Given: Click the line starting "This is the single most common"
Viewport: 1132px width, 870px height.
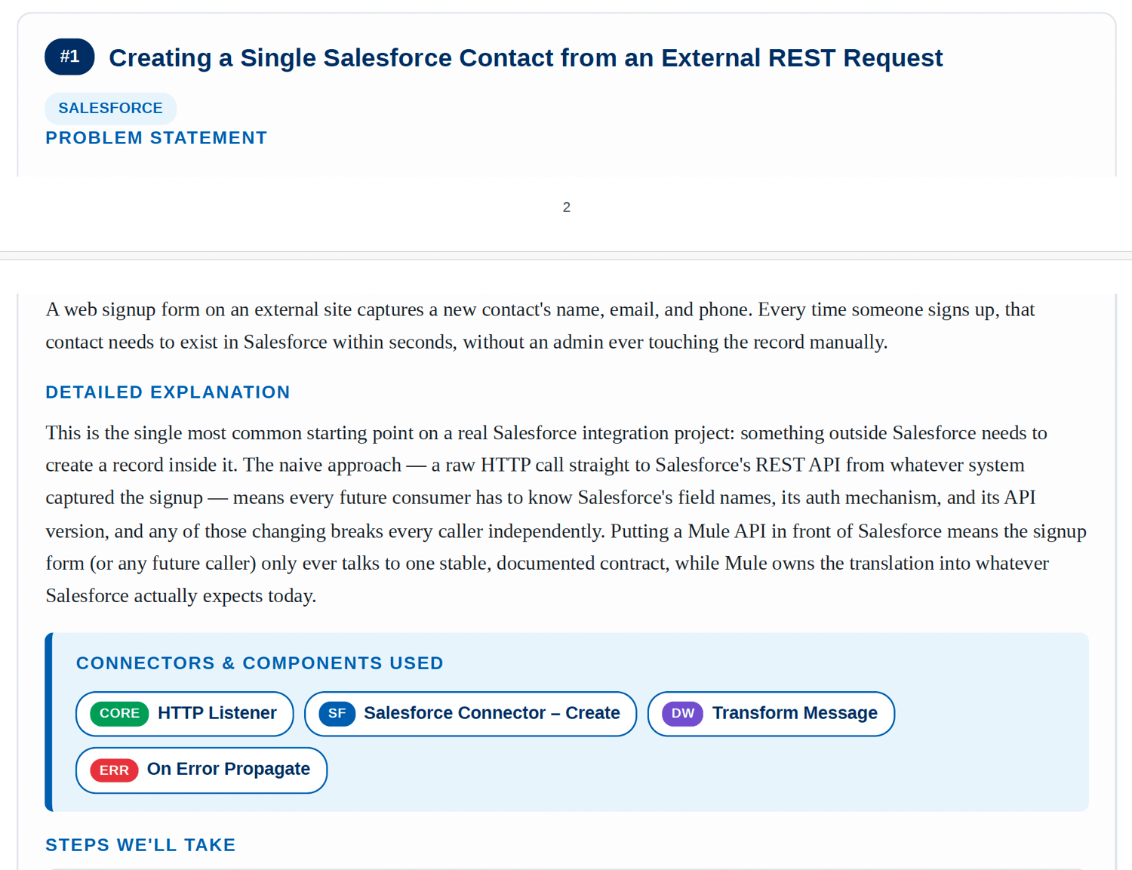Looking at the screenshot, I should point(546,432).
